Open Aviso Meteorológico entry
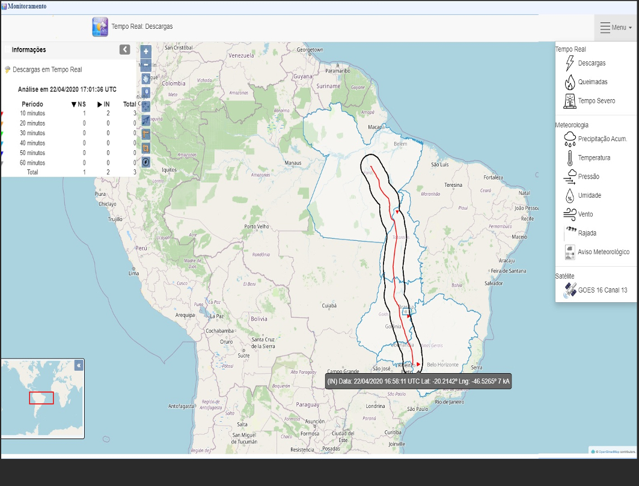The height and width of the screenshot is (486, 639). [x=603, y=252]
